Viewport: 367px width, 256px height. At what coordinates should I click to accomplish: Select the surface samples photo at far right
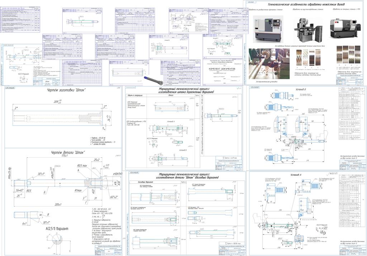[348, 56]
